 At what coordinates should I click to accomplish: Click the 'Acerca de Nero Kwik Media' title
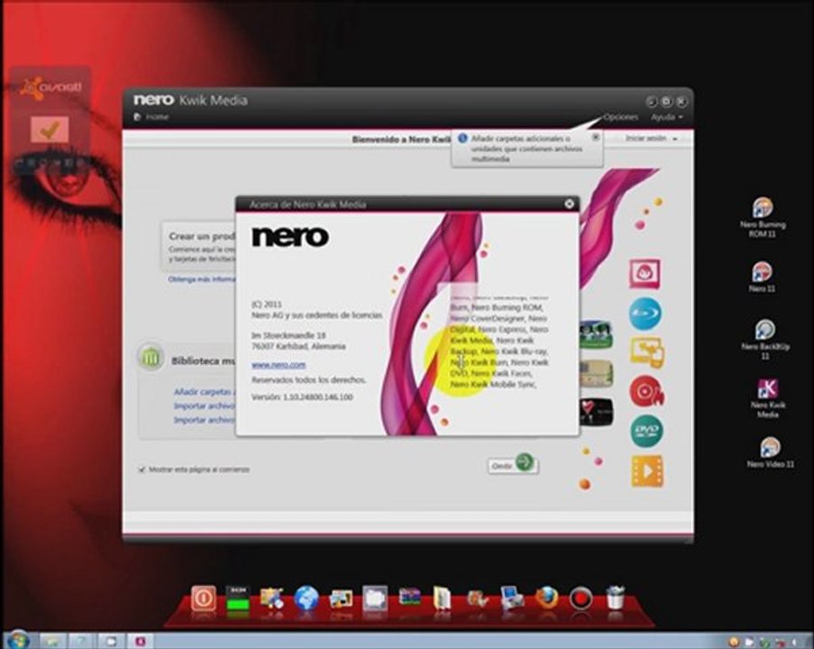(x=307, y=205)
